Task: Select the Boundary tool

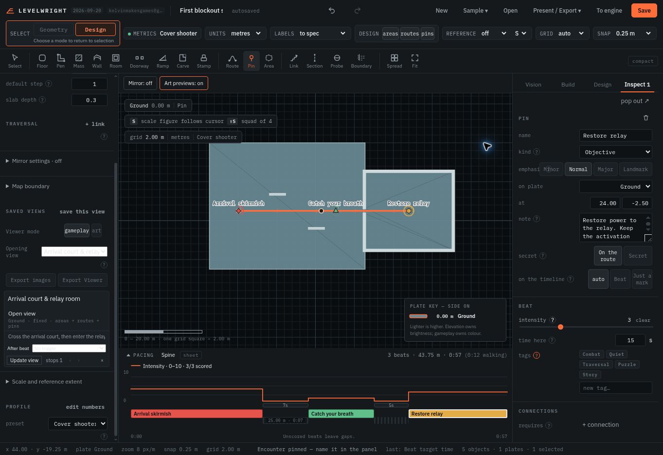Action: point(361,61)
